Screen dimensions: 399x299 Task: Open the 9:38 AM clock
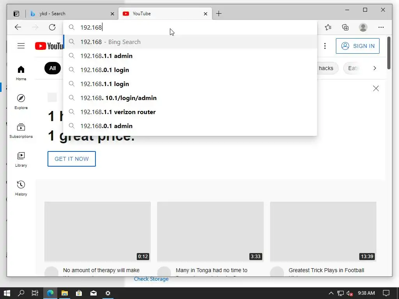(366, 293)
